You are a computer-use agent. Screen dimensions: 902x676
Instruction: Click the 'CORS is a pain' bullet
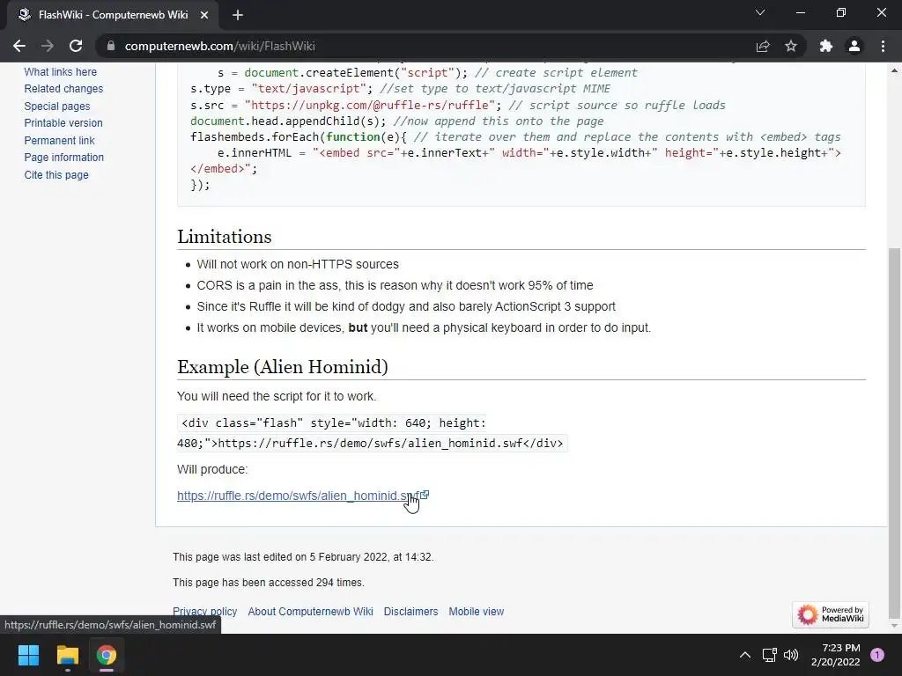pos(395,286)
